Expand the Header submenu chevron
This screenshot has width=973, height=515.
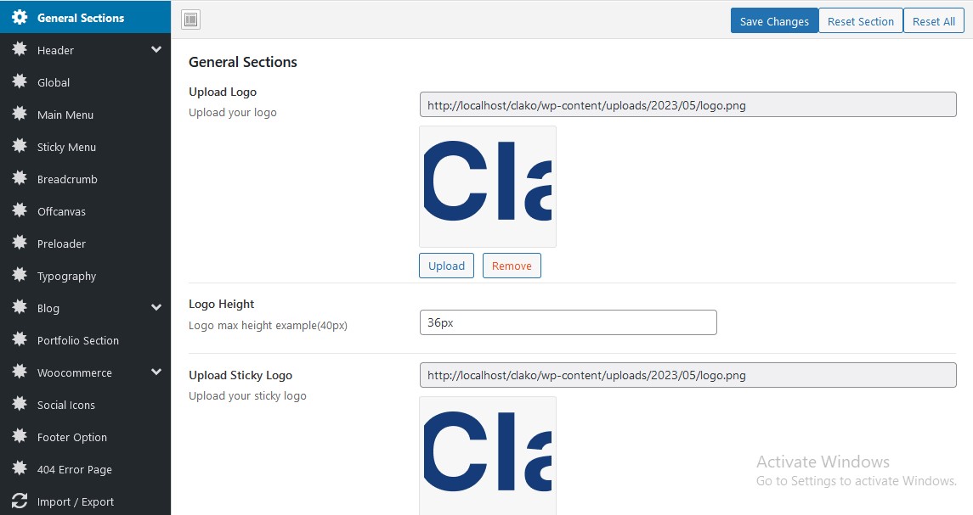156,50
